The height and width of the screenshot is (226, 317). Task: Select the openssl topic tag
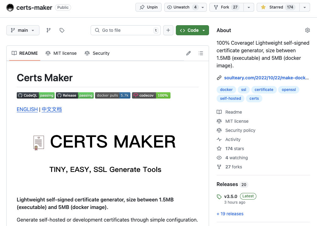(289, 90)
